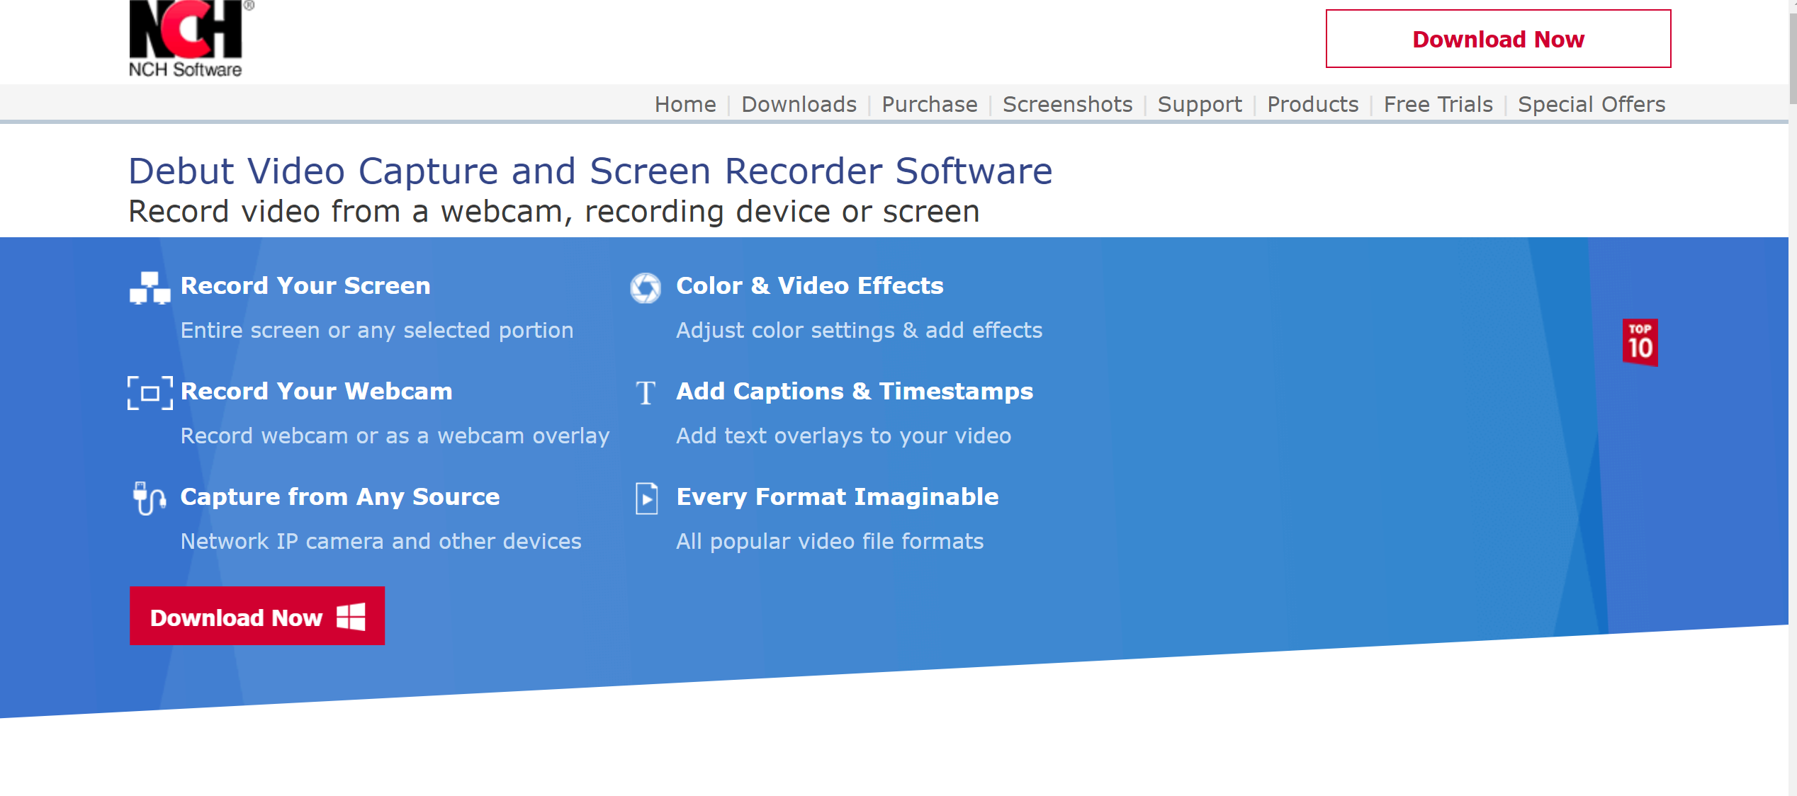The height and width of the screenshot is (796, 1797).
Task: Browse the Products page
Action: [1312, 105]
